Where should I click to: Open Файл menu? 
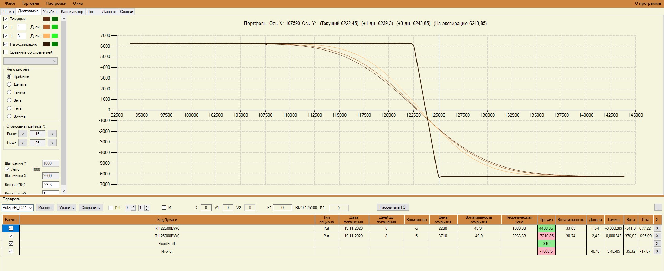[x=10, y=3]
